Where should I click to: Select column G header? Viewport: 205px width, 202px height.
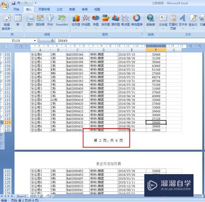click(174, 50)
